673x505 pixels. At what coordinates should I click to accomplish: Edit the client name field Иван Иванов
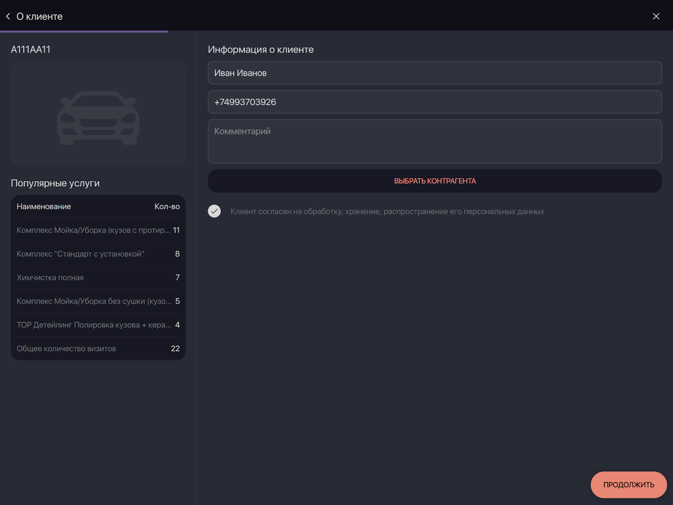(x=435, y=73)
